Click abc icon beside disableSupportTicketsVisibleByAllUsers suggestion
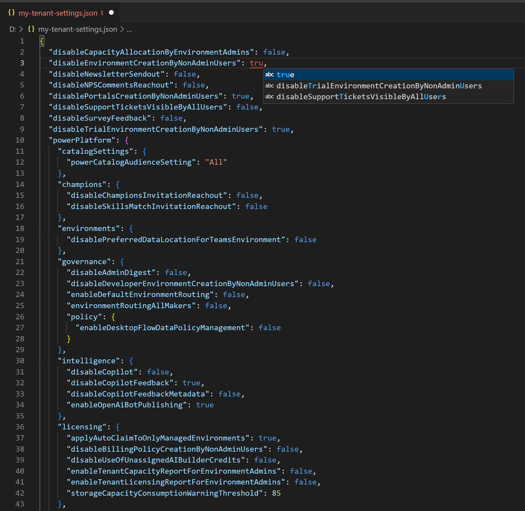 [x=269, y=97]
